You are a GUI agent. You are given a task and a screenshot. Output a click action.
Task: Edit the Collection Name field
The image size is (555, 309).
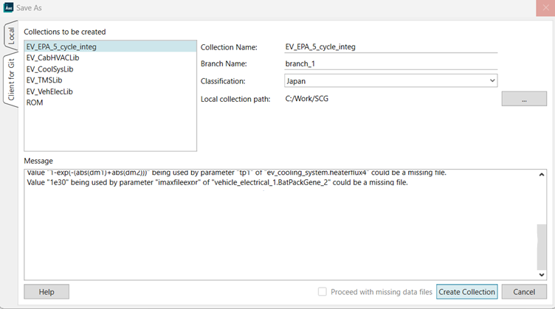[x=390, y=46]
